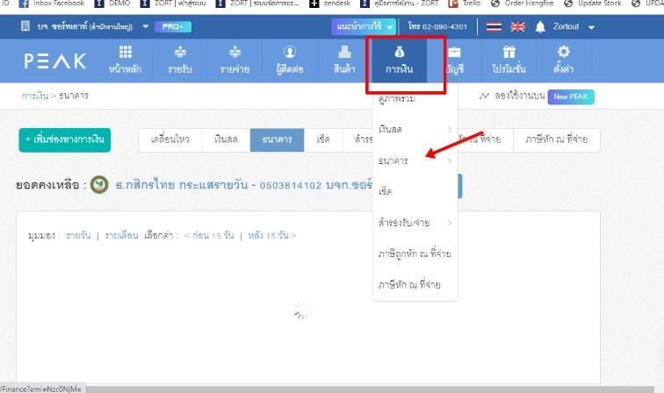Select ภาษีหัก ณ ที่จ่าย menu entry
The image size is (664, 393).
coord(409,285)
